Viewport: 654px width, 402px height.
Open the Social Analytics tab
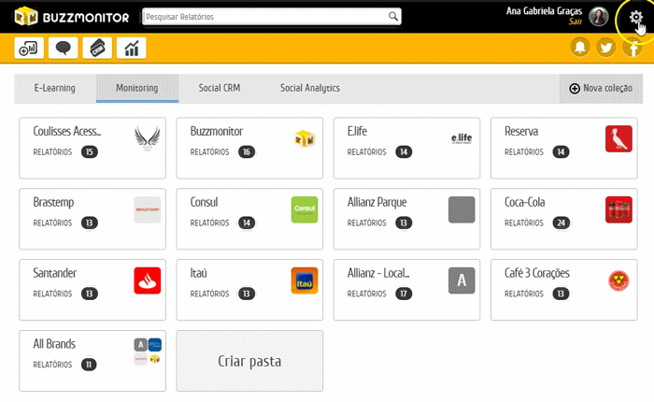click(310, 88)
